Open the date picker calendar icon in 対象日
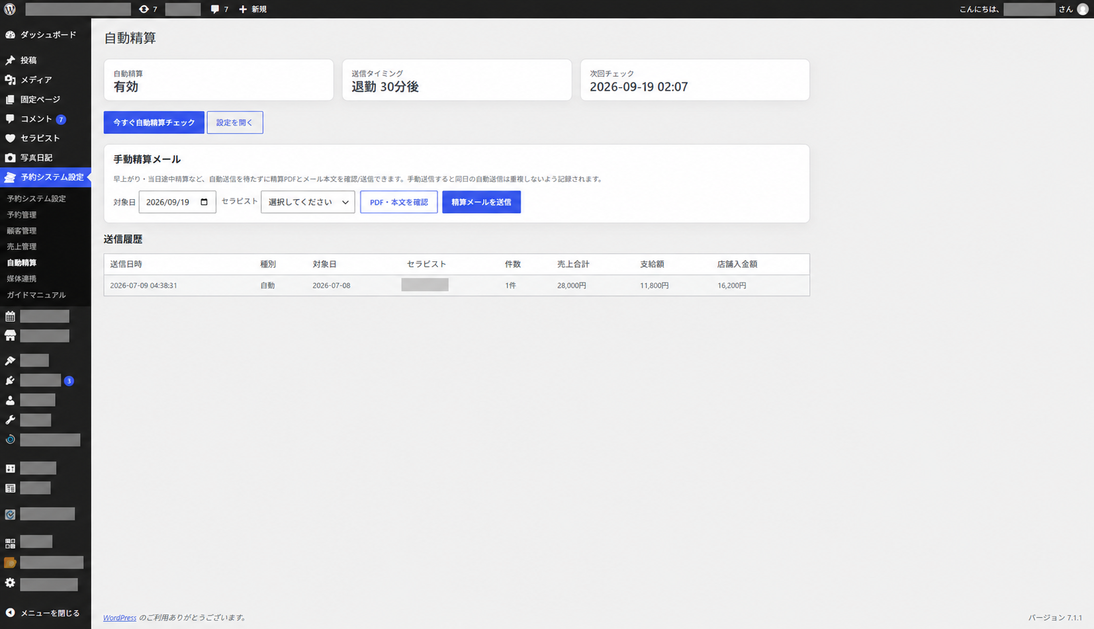 (204, 202)
